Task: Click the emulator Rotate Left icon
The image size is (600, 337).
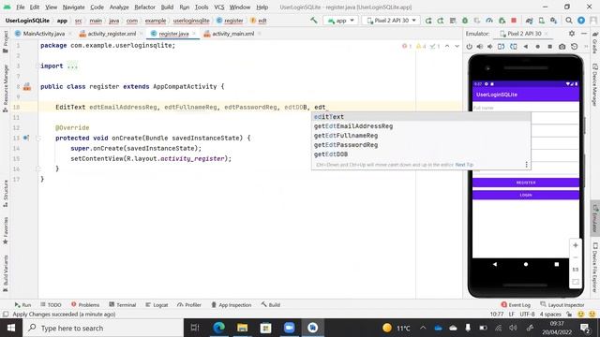Action: 501,47
